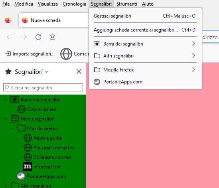
Task: Expand the Altri segnalibri sidebar folder
Action: click(6, 186)
